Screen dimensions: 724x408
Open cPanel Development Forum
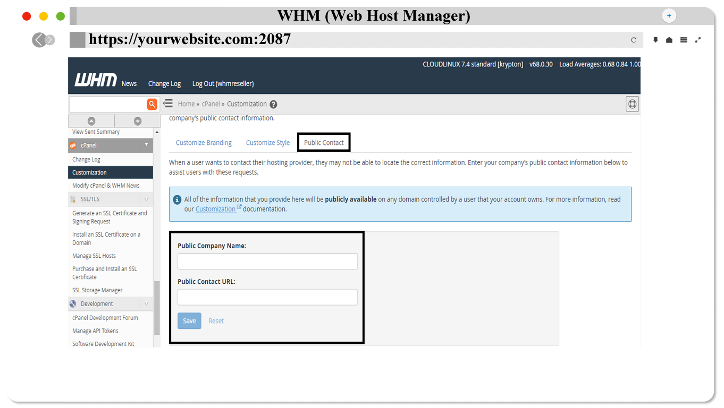tap(105, 318)
